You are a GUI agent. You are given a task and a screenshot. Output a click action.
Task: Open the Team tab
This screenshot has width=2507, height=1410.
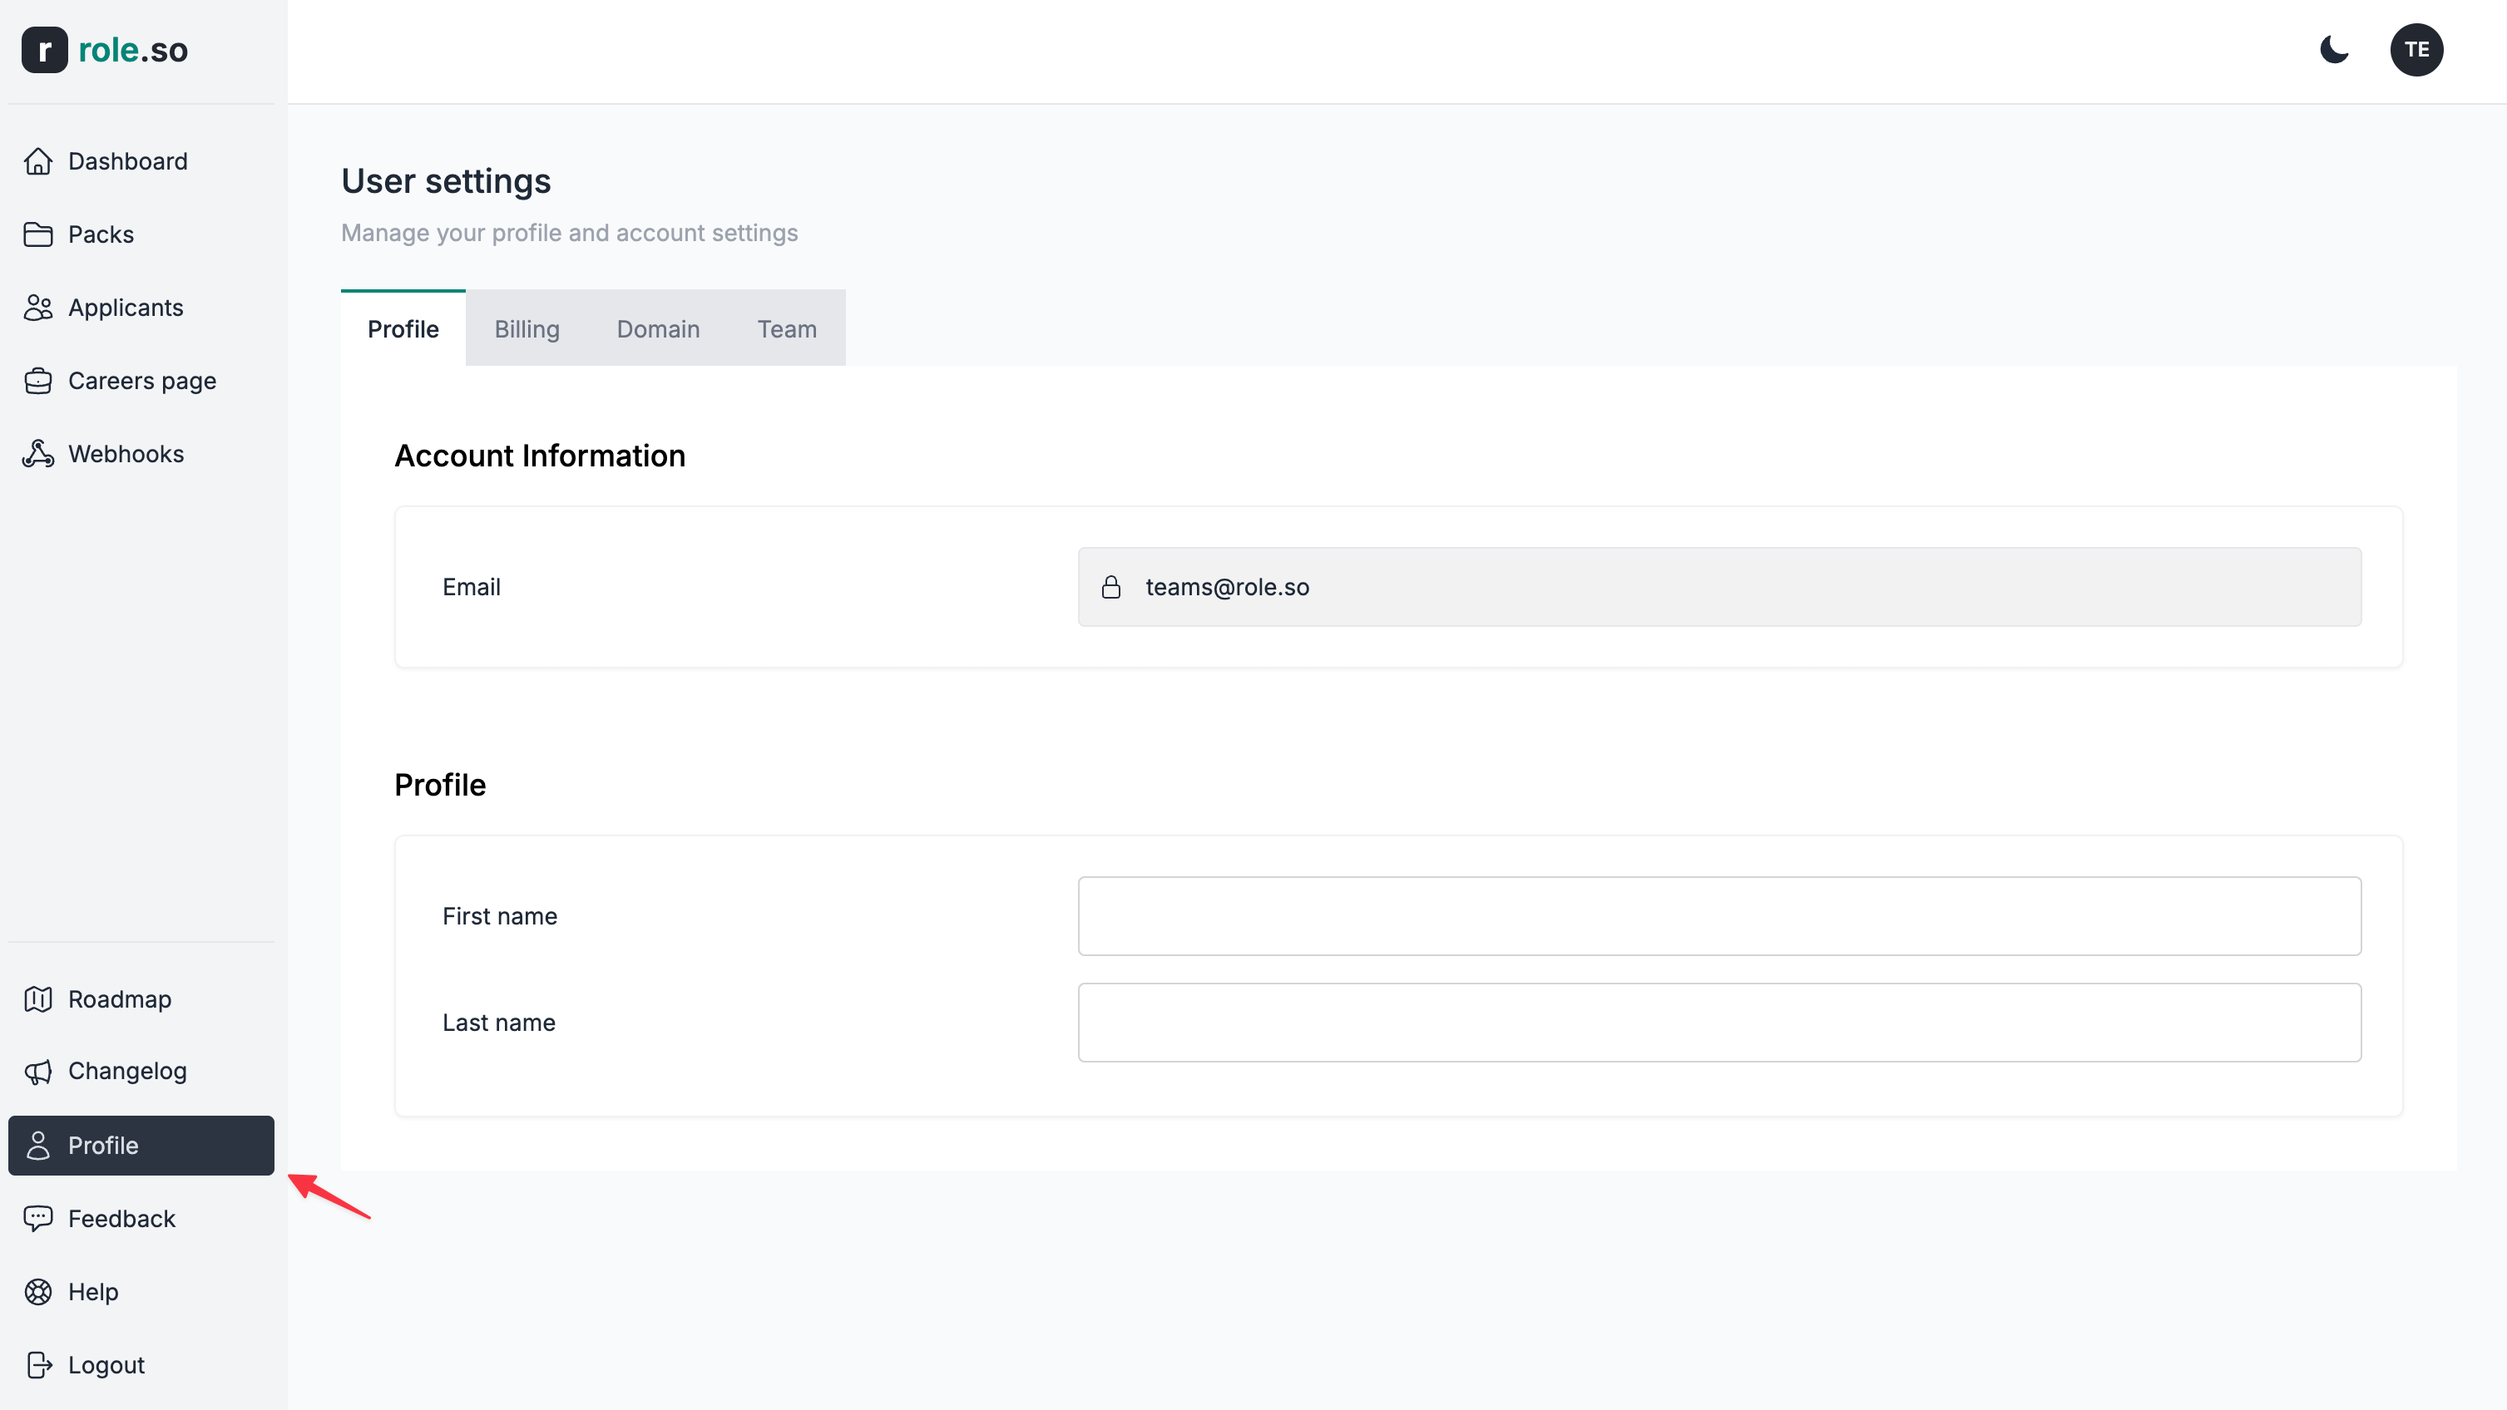point(786,328)
